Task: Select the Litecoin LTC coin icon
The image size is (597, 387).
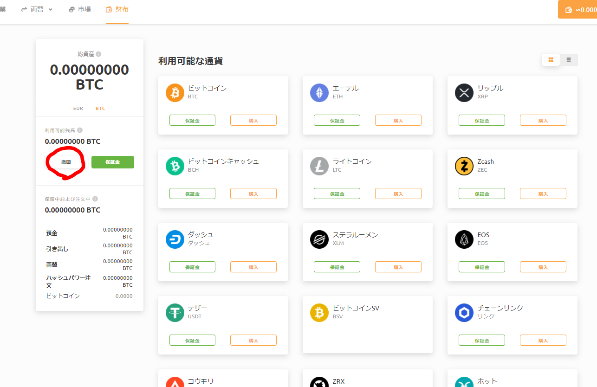Action: 319,166
